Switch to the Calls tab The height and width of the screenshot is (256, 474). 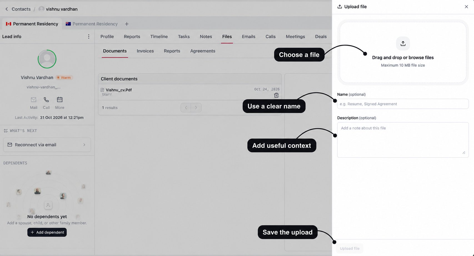(270, 37)
